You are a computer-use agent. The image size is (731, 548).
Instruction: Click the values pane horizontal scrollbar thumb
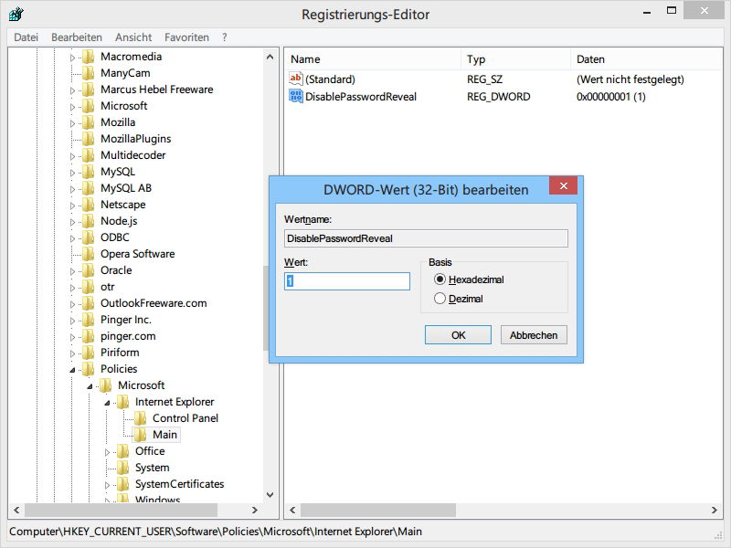pos(378,510)
